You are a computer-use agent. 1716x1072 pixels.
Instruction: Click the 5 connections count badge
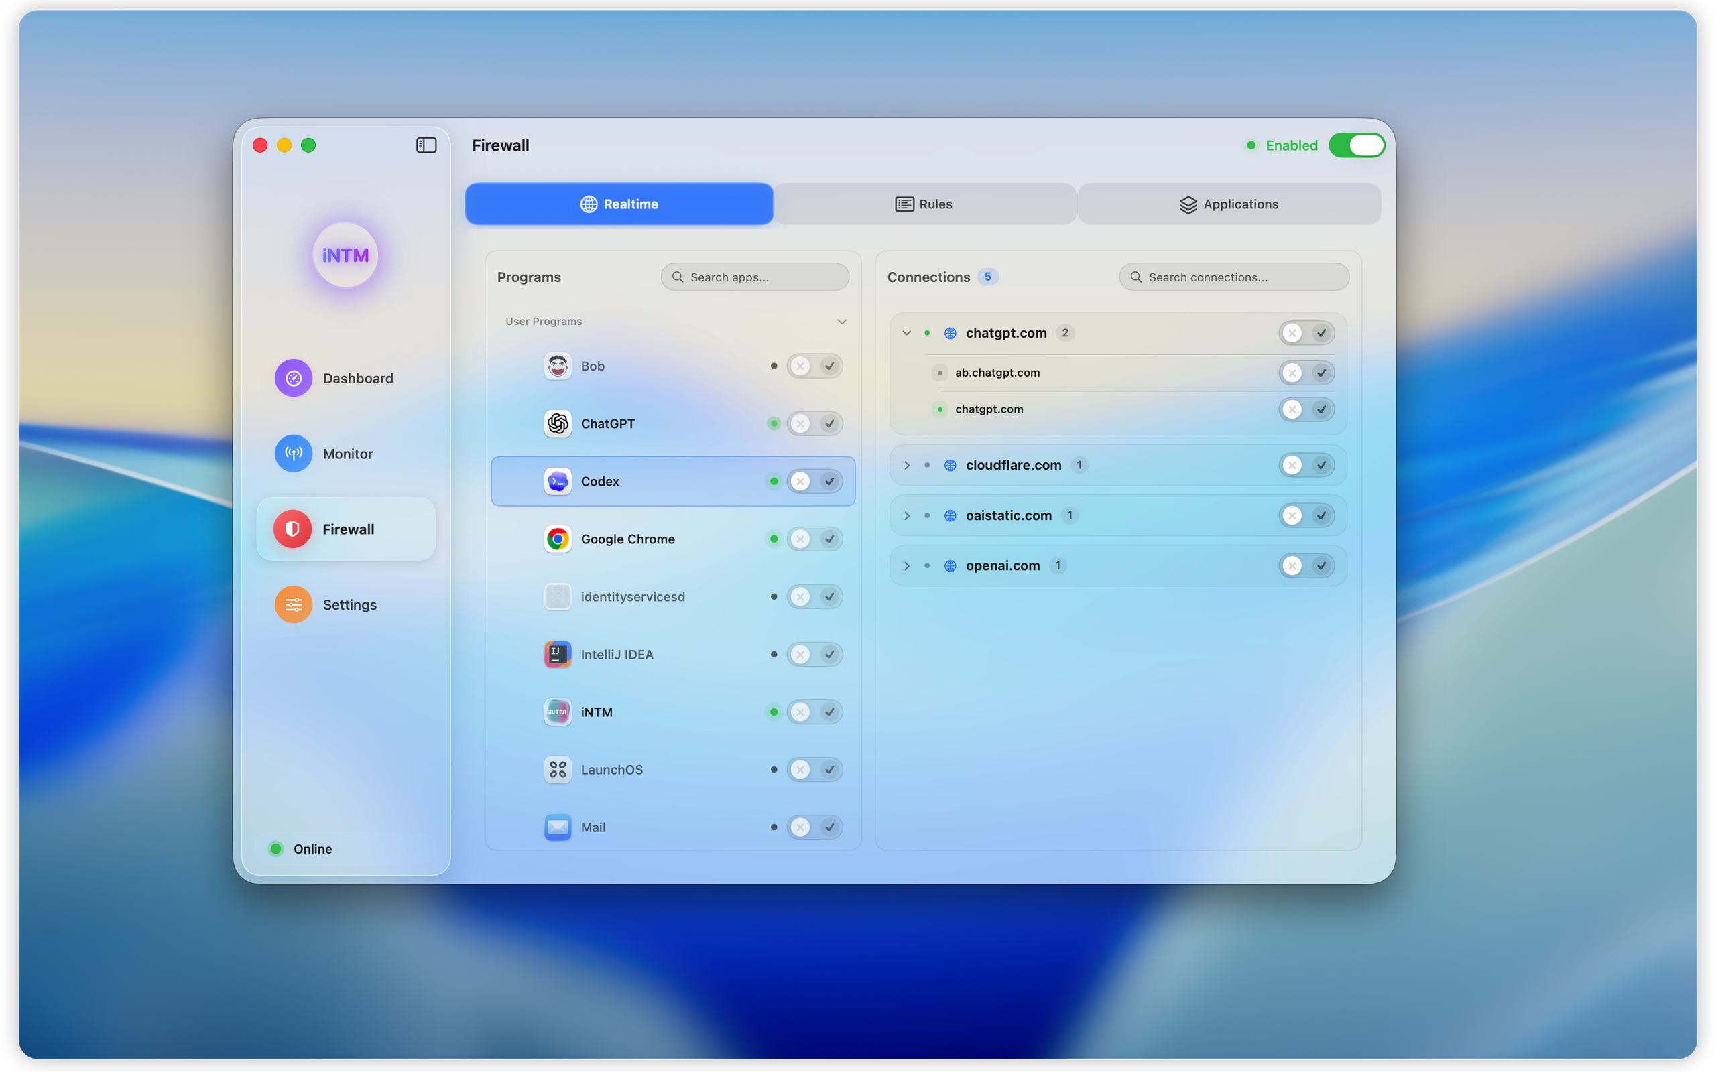click(988, 277)
